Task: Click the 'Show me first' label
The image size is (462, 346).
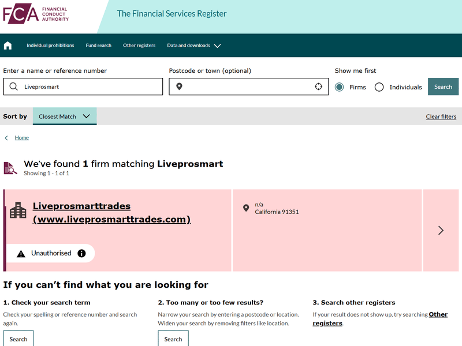Action: coord(355,70)
